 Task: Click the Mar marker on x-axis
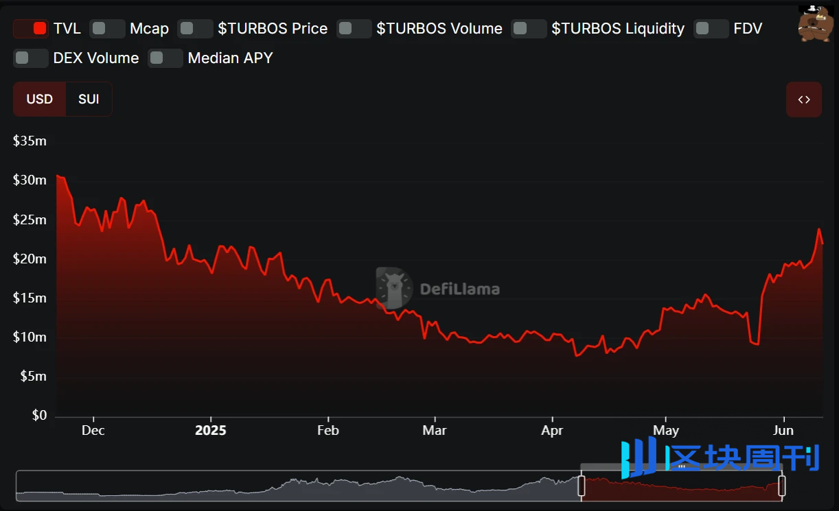tap(434, 431)
